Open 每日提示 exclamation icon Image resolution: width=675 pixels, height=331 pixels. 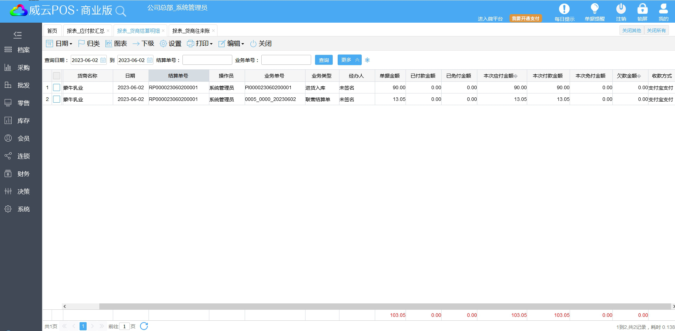564,9
